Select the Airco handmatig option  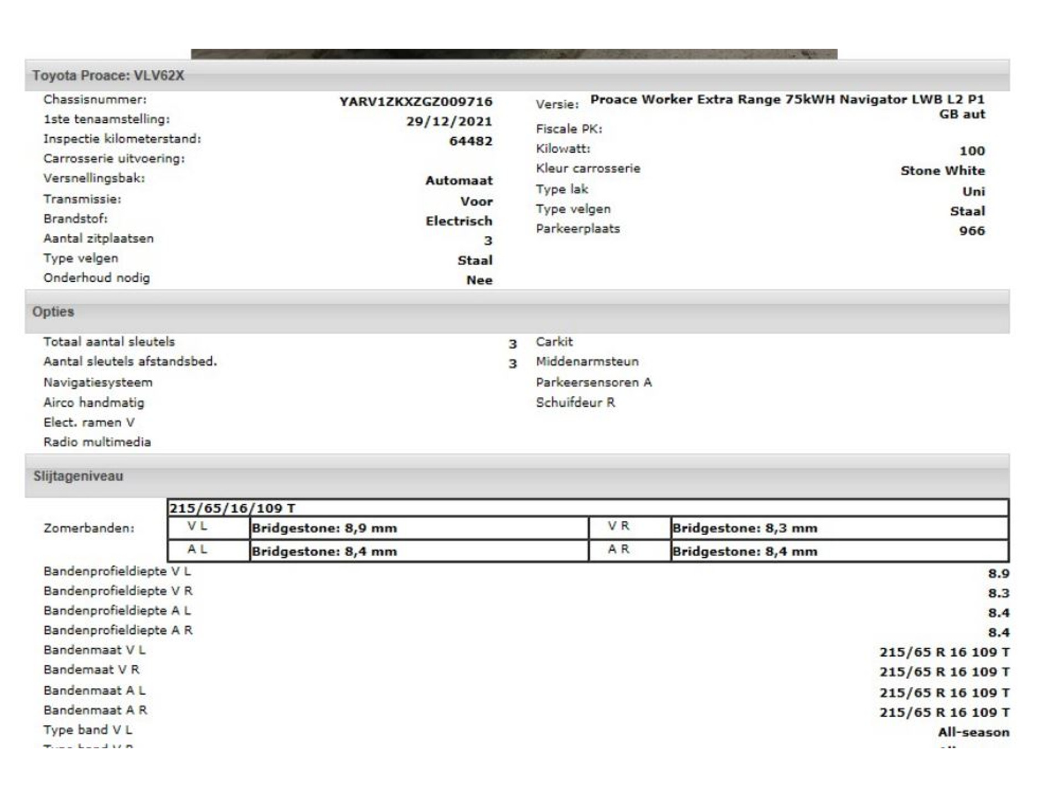(x=94, y=402)
